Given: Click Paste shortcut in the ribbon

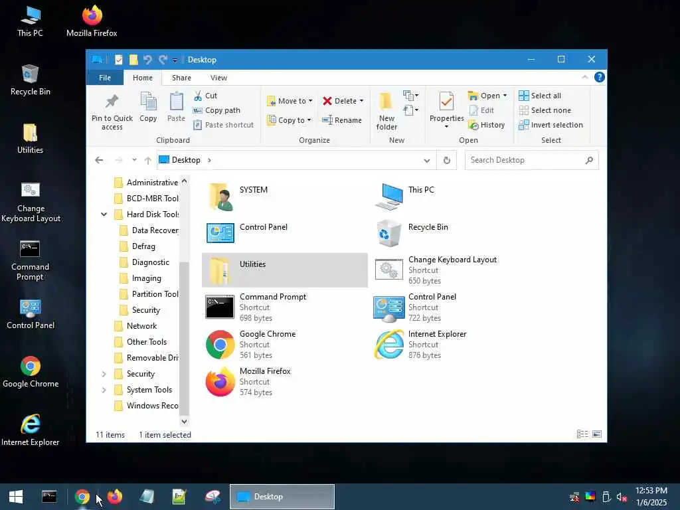Looking at the screenshot, I should 223,125.
